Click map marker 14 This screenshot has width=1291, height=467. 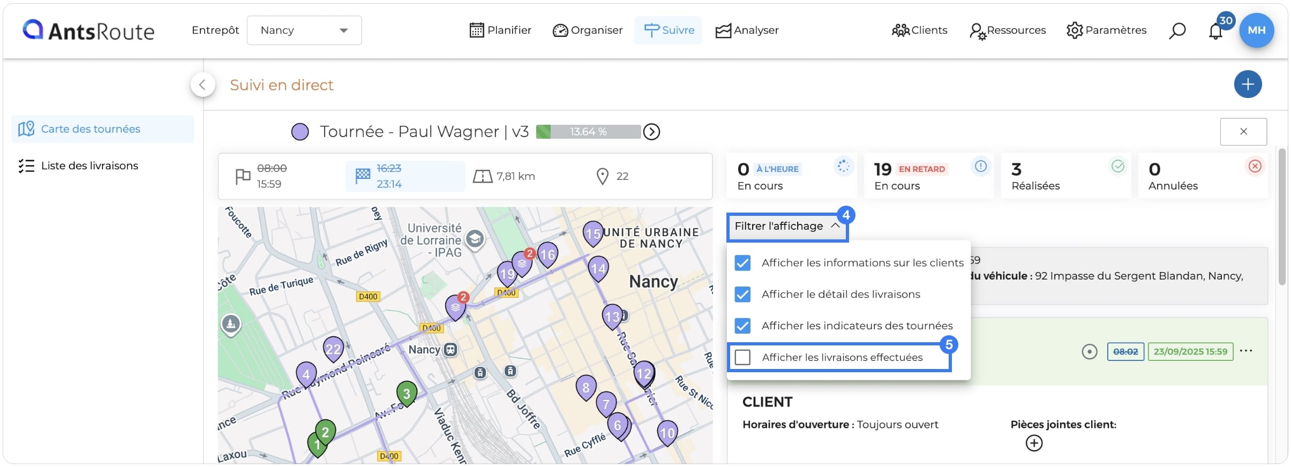[x=598, y=268]
